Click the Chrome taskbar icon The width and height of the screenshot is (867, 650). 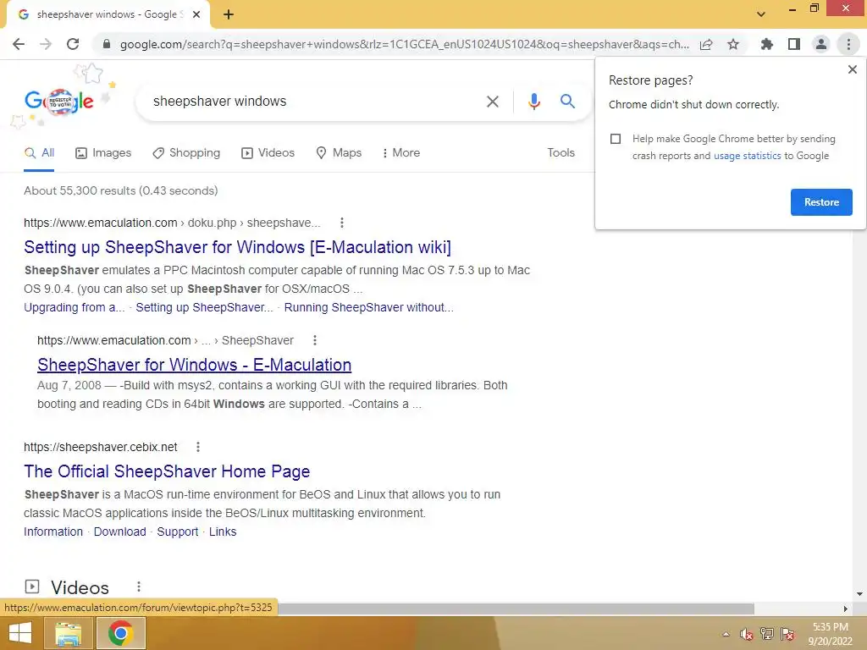click(x=120, y=633)
